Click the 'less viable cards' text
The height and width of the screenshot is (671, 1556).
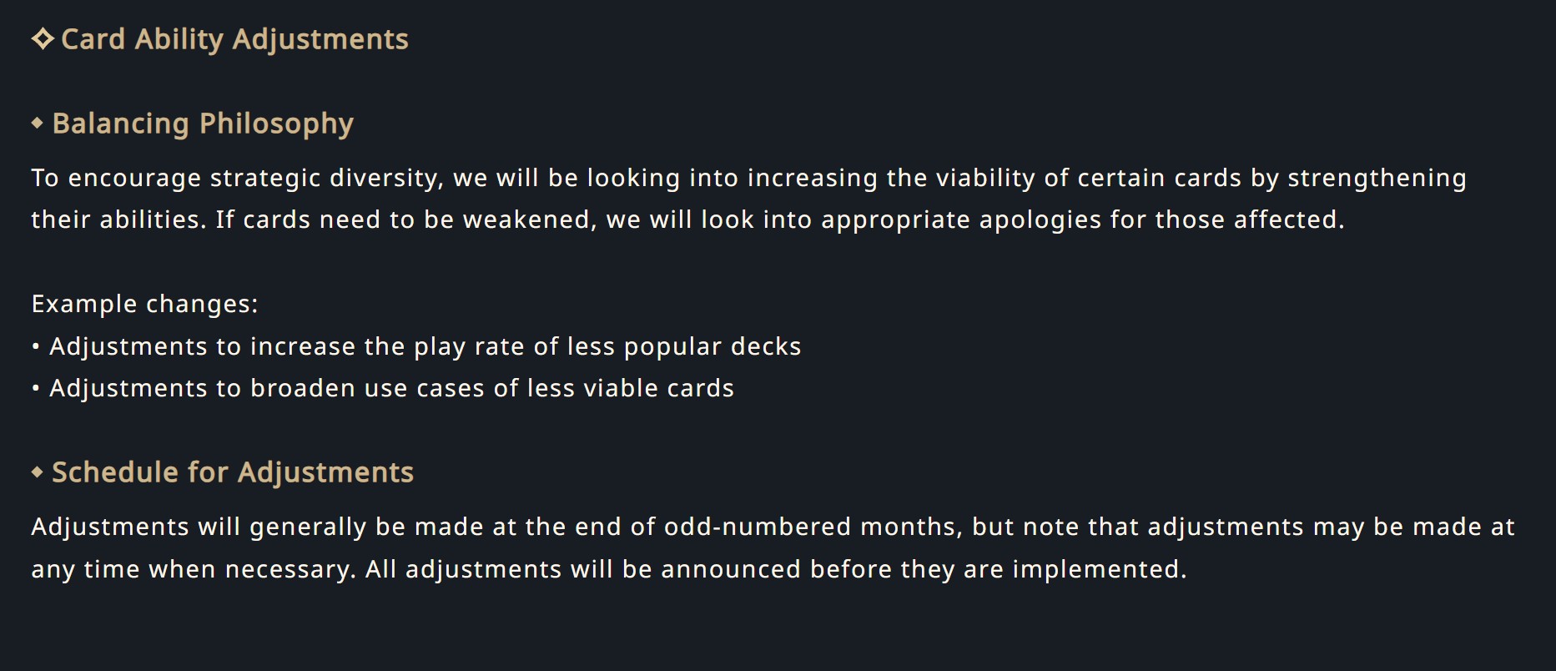631,388
